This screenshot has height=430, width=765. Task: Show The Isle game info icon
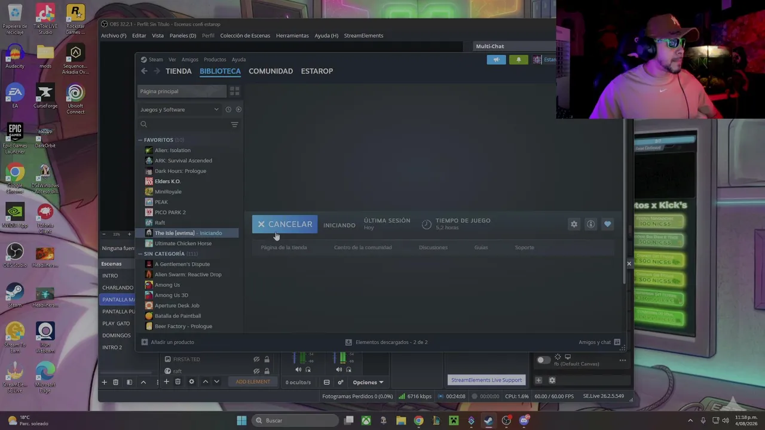(590, 224)
